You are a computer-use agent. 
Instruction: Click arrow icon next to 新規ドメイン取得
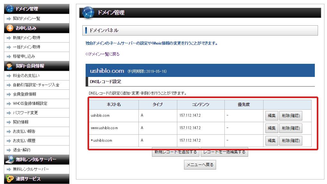pos(9,38)
